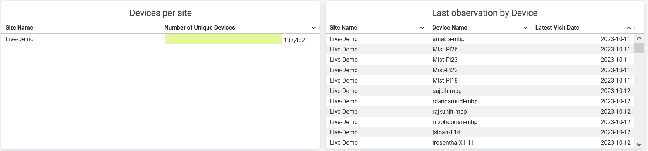Click the Latest Visit Date column header
Viewport: 648px width, 151px height.
pyautogui.click(x=557, y=27)
